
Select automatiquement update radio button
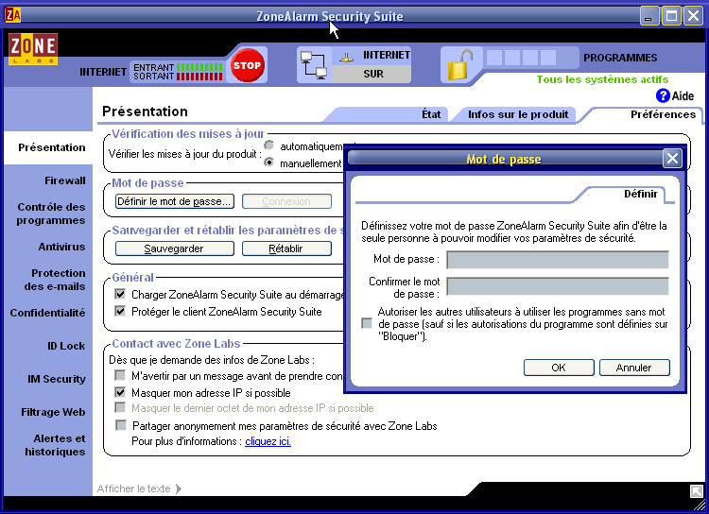click(x=269, y=146)
